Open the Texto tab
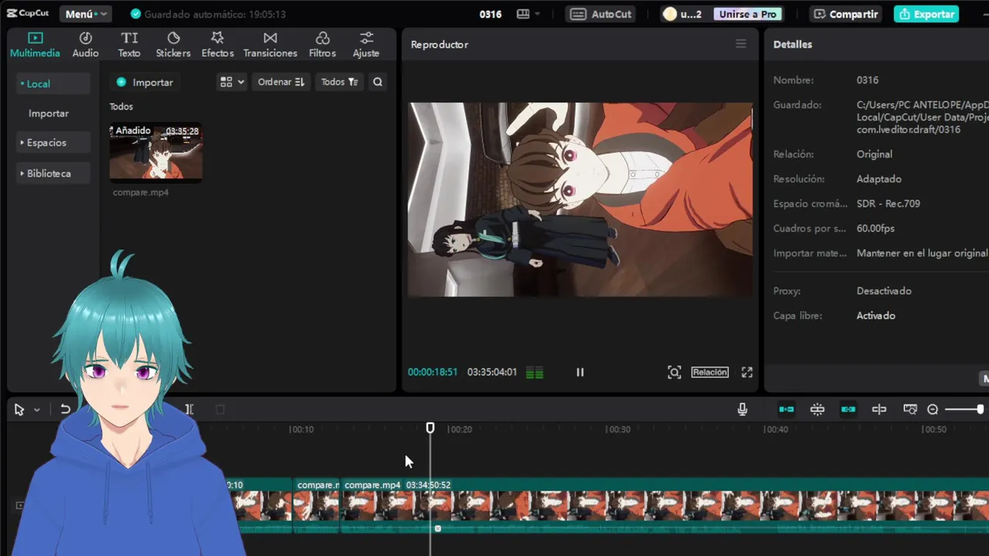The width and height of the screenshot is (989, 556). click(x=129, y=45)
